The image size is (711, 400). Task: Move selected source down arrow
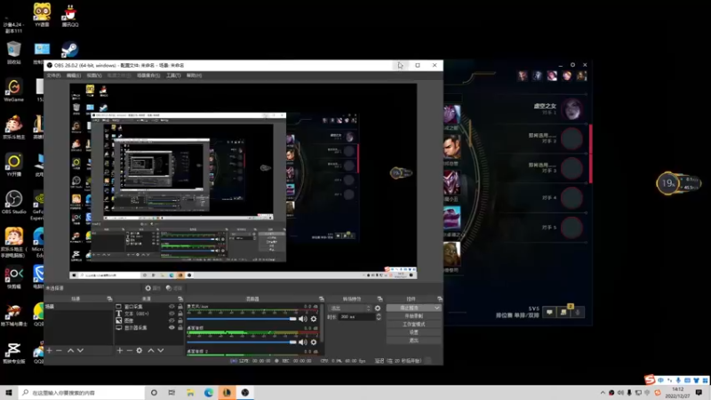pyautogui.click(x=161, y=350)
